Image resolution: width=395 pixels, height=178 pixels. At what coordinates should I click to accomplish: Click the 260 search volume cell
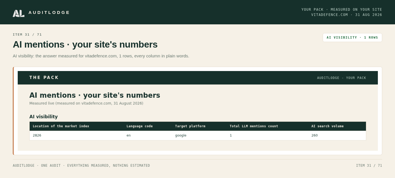point(315,135)
